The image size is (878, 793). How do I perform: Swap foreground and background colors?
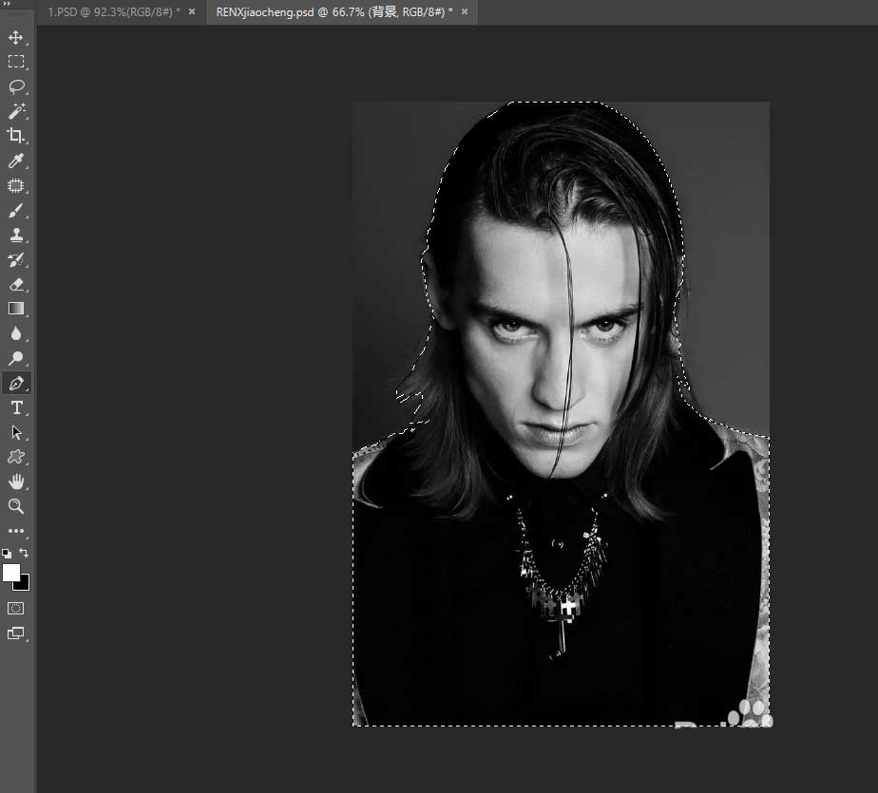click(x=24, y=553)
